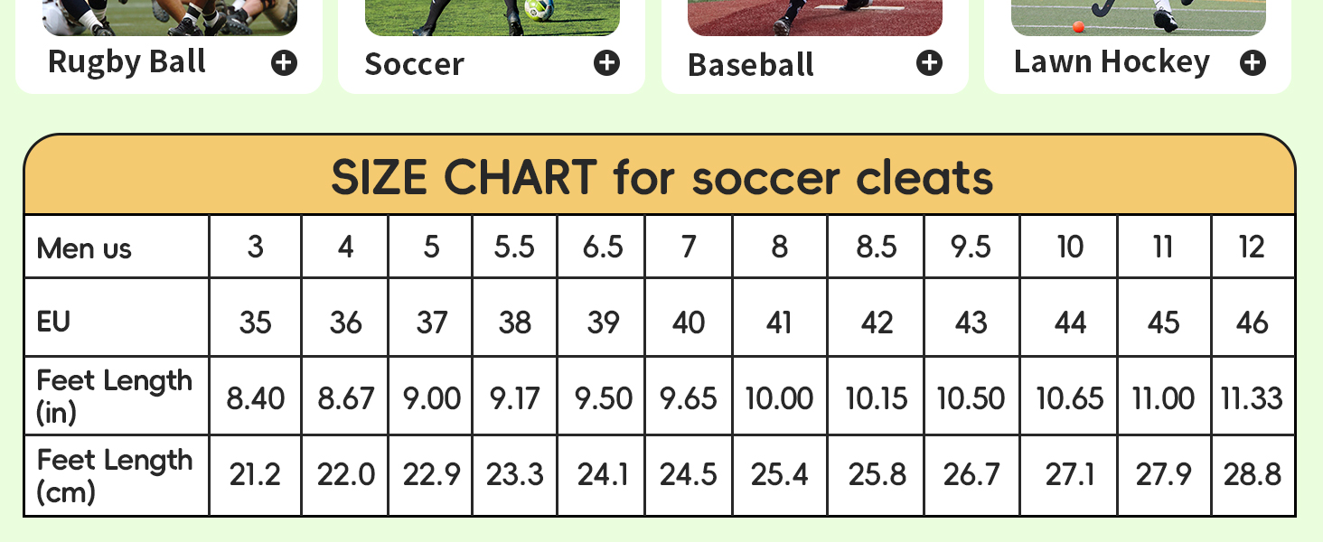1323x542 pixels.
Task: Select the Rugby Ball label
Action: 127,61
